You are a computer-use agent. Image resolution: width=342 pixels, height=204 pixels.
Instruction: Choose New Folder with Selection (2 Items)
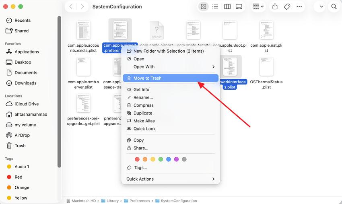click(x=171, y=51)
